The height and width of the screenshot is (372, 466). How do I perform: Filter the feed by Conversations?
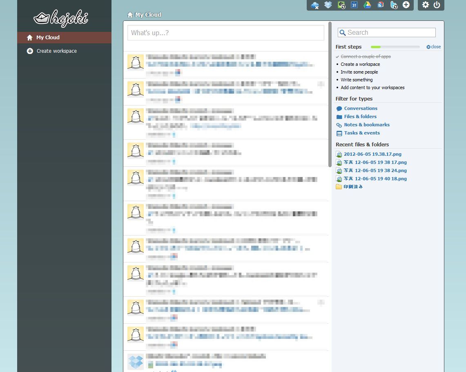point(357,109)
